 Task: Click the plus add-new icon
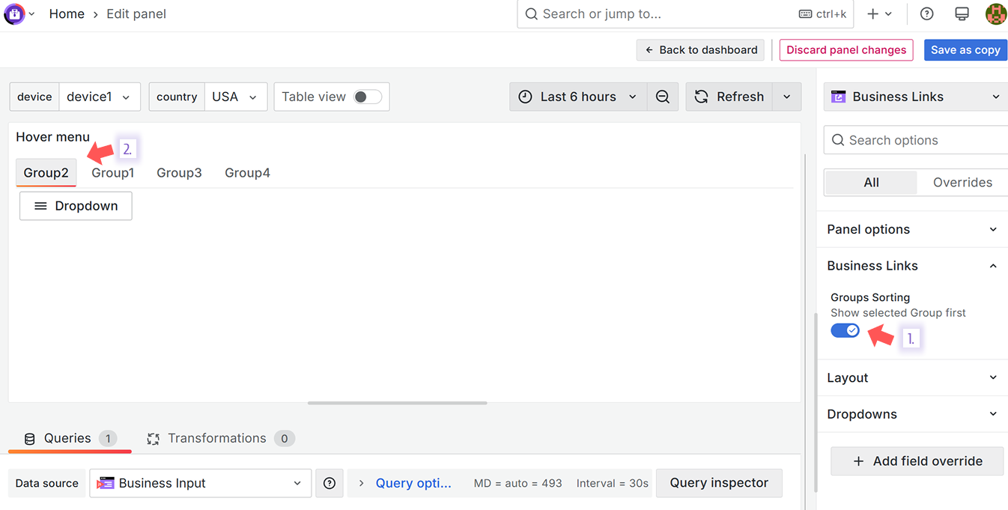click(872, 13)
